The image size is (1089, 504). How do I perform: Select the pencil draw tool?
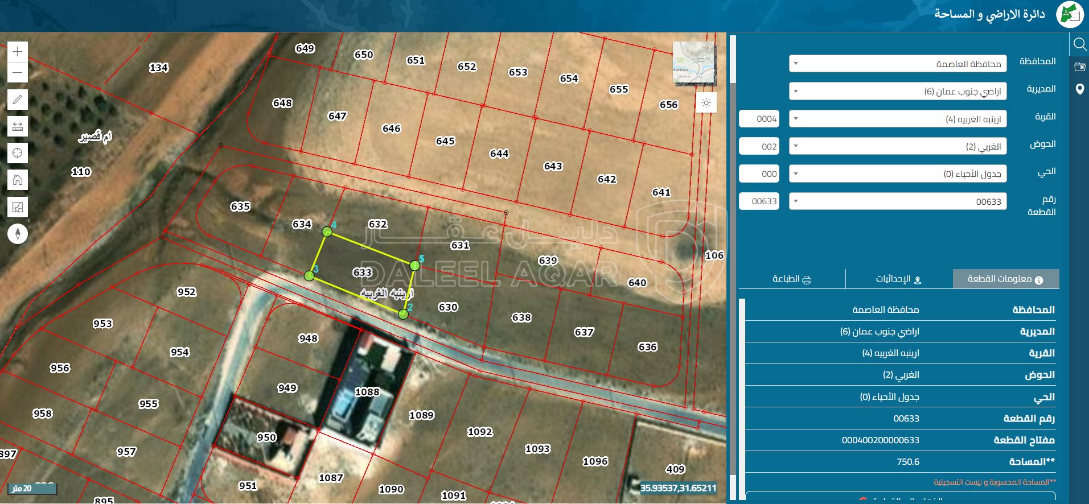[x=18, y=100]
